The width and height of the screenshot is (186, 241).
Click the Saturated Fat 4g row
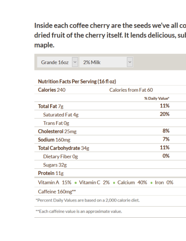pyautogui.click(x=110, y=115)
